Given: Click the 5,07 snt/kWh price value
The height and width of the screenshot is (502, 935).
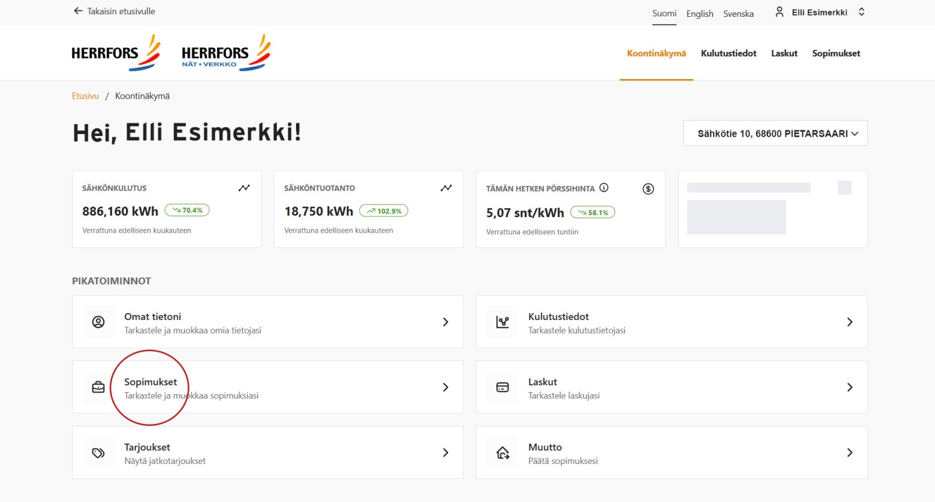Looking at the screenshot, I should tap(525, 212).
